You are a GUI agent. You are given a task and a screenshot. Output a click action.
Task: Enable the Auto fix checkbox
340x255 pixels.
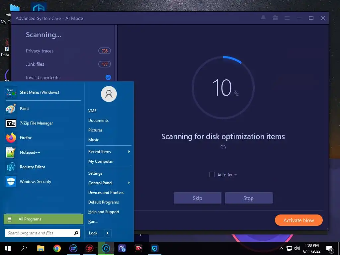(x=212, y=175)
